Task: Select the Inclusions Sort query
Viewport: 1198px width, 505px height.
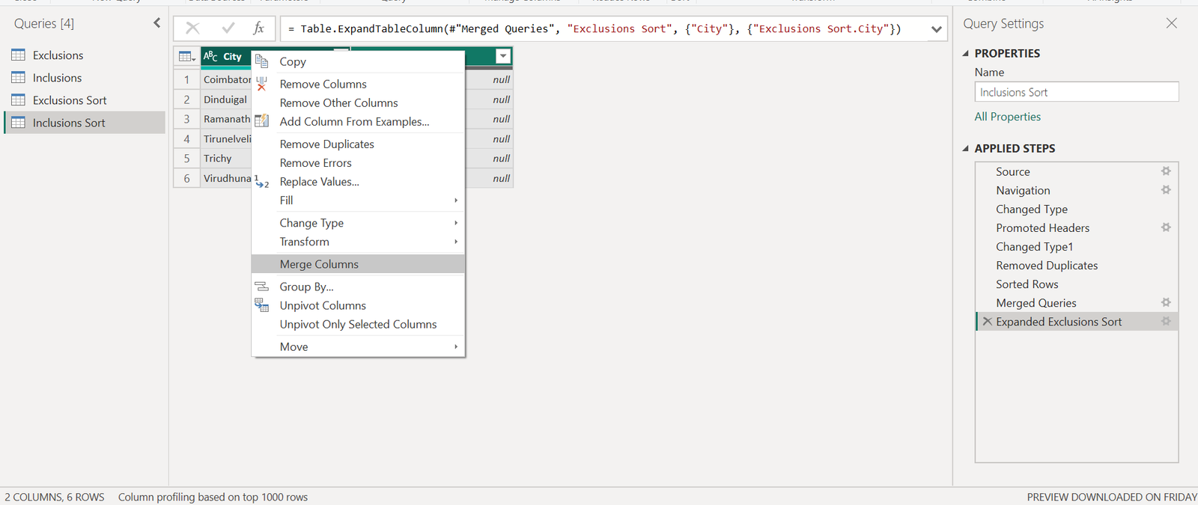Action: pos(85,123)
